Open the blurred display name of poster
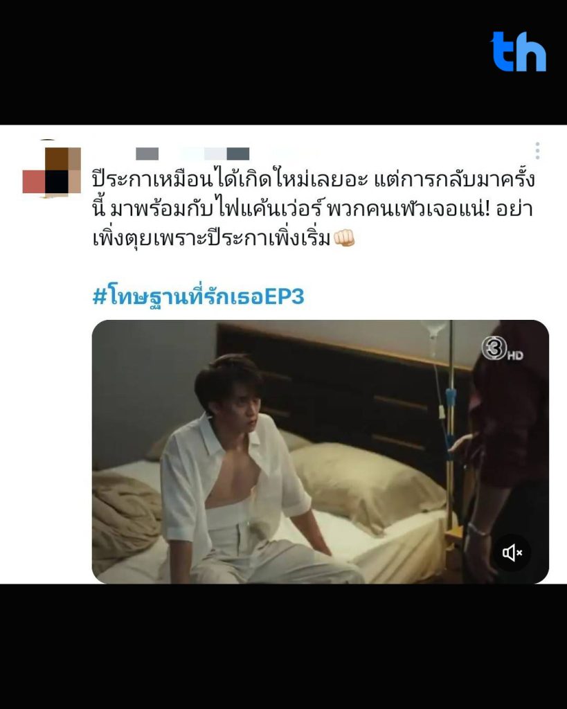Image resolution: width=567 pixels, height=709 pixels. [x=147, y=154]
